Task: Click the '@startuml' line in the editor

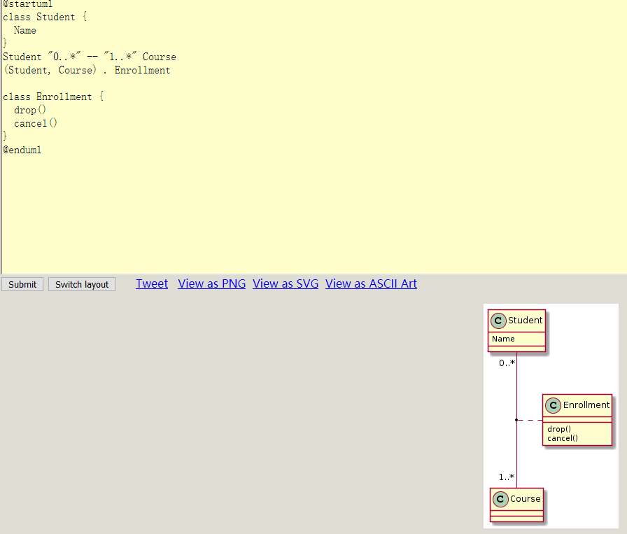Action: click(x=27, y=4)
